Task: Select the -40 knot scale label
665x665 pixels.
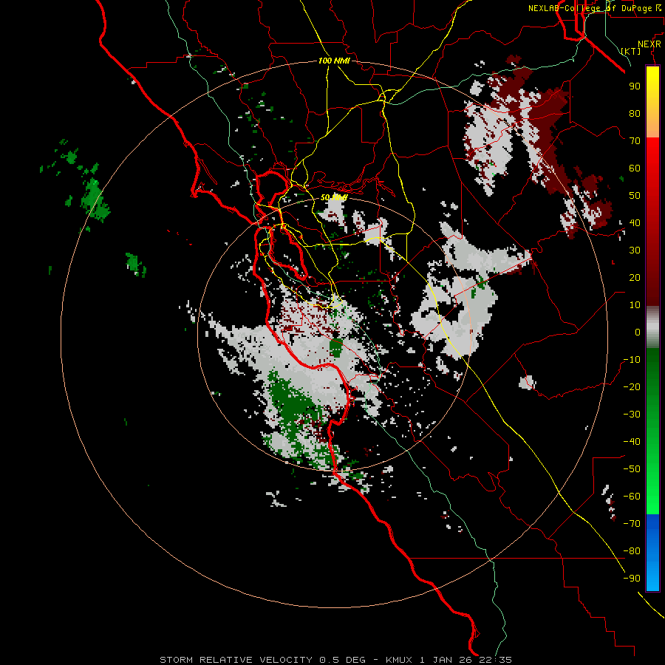Action: click(632, 442)
